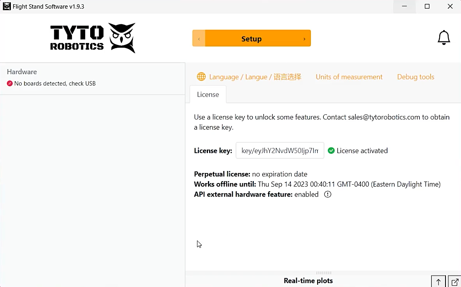This screenshot has height=287, width=461.
Task: Select the License tab
Action: (208, 95)
